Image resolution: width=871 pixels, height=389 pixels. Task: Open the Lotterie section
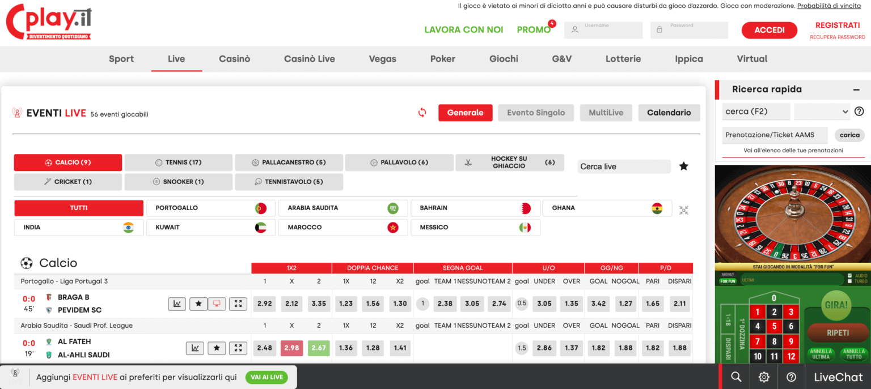pos(623,59)
